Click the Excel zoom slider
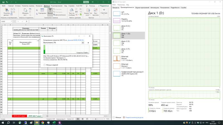The image size is (223, 125). pyautogui.click(x=96, y=119)
